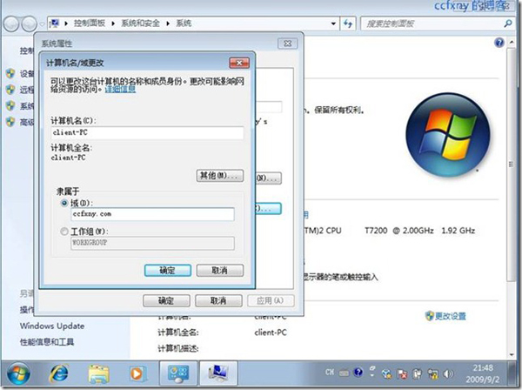Viewport: 522px width, 390px height.
Task: Click 取消 in the 系统属性 window
Action: 218,300
